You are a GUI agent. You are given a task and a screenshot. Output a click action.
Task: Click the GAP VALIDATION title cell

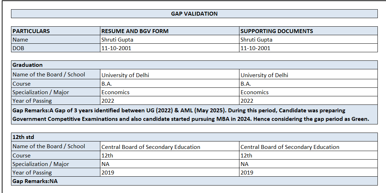(x=194, y=14)
